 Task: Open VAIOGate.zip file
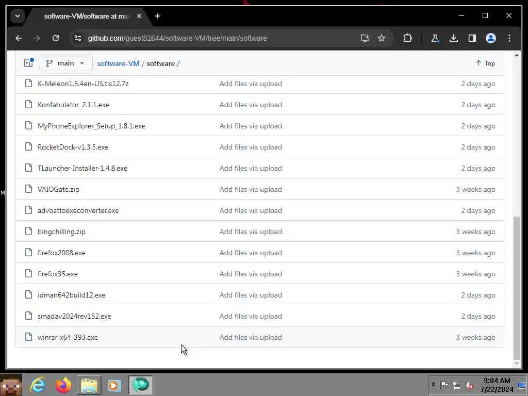(x=58, y=189)
